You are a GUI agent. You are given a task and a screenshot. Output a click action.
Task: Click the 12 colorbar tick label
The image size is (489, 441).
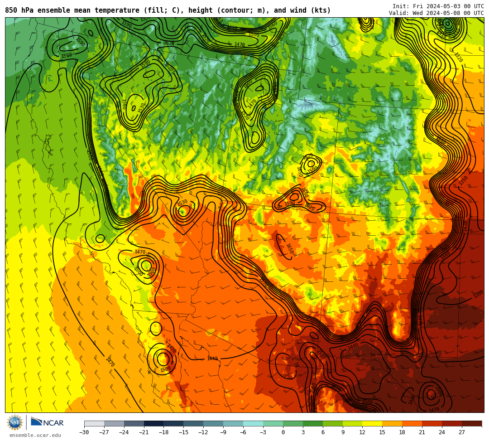(362, 432)
